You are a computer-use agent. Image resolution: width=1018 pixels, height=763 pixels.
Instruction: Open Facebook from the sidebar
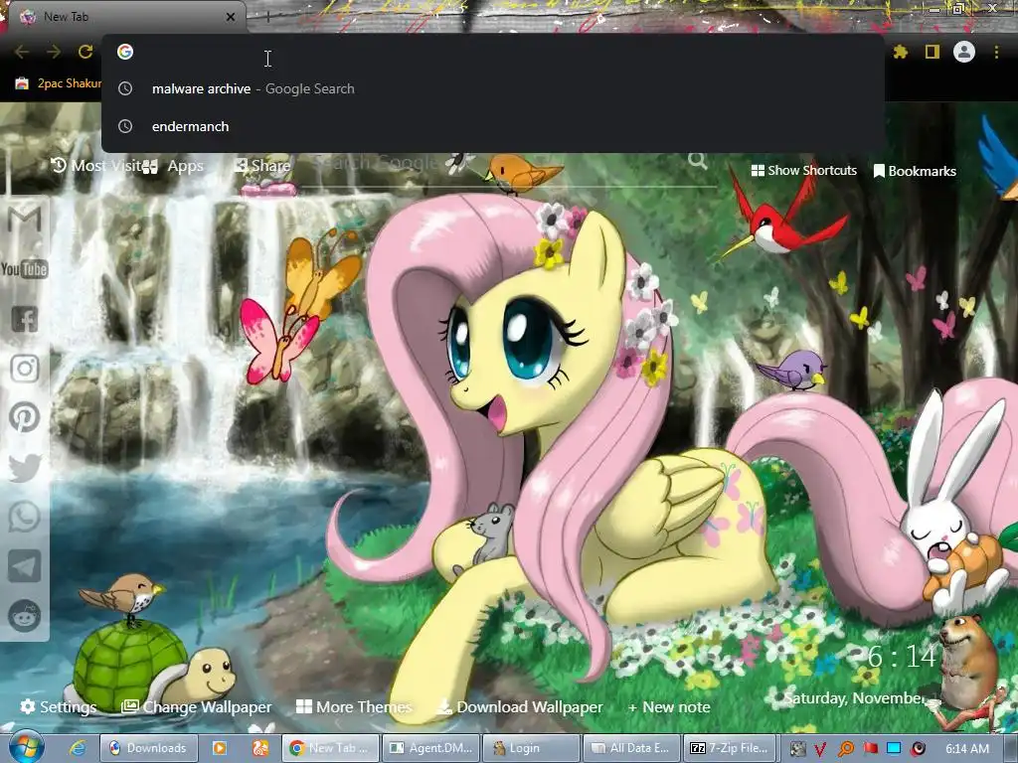25,319
